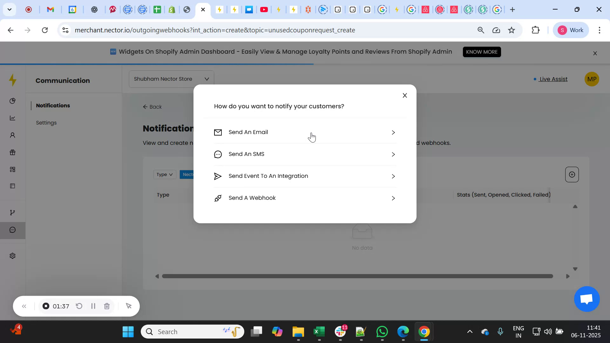The height and width of the screenshot is (343, 610).
Task: Open the customers person icon in sidebar
Action: tap(12, 135)
